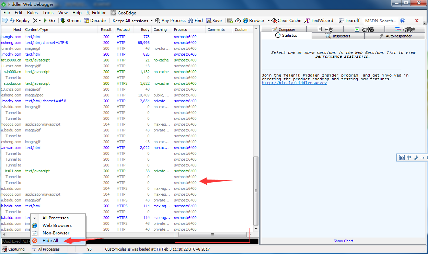Open the Rules menu

pos(33,13)
